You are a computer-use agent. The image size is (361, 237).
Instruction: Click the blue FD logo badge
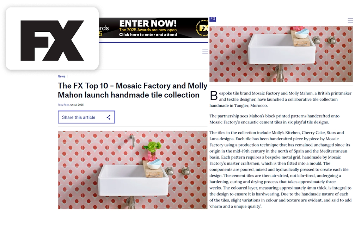point(213,19)
